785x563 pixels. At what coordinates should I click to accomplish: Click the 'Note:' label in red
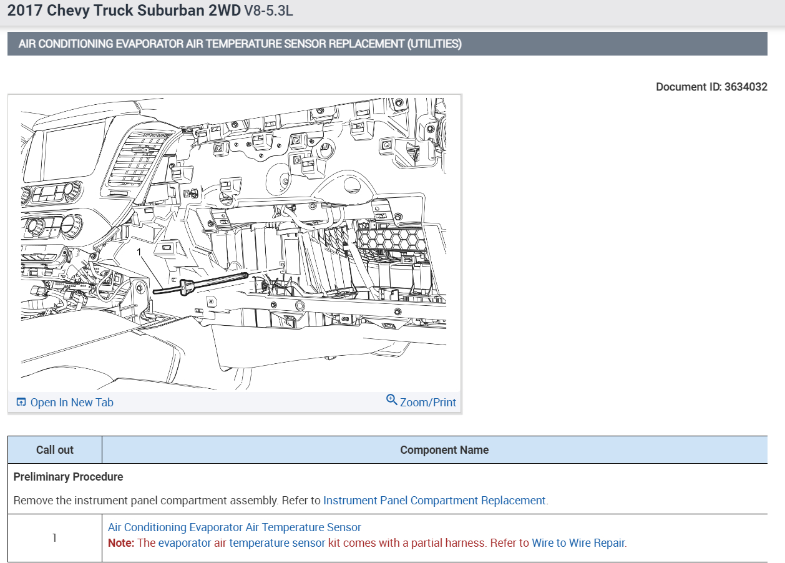point(121,543)
